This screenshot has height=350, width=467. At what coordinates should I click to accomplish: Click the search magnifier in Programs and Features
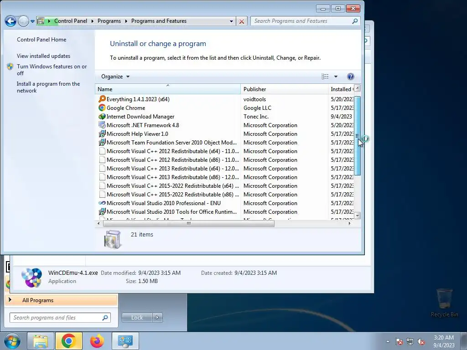[x=355, y=21]
